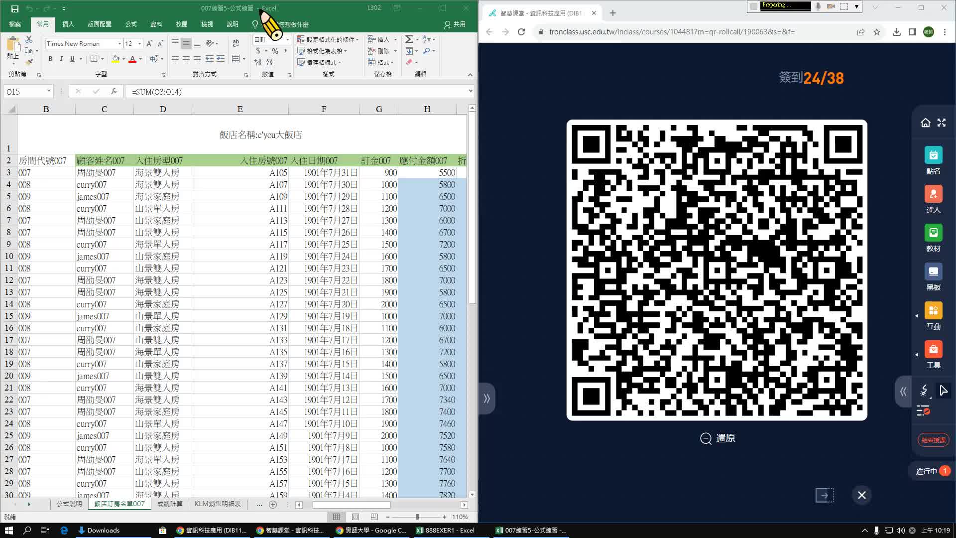Toggle Italic formatting in the ribbon
The image size is (956, 538).
tap(61, 59)
